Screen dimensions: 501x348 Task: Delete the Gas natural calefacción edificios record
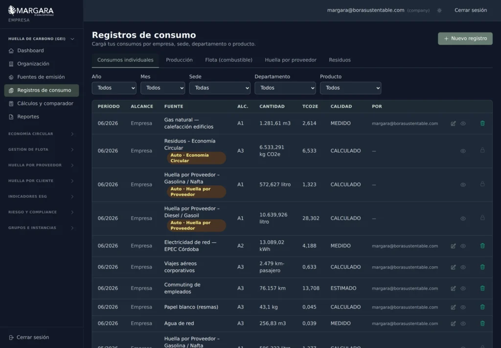click(x=482, y=123)
